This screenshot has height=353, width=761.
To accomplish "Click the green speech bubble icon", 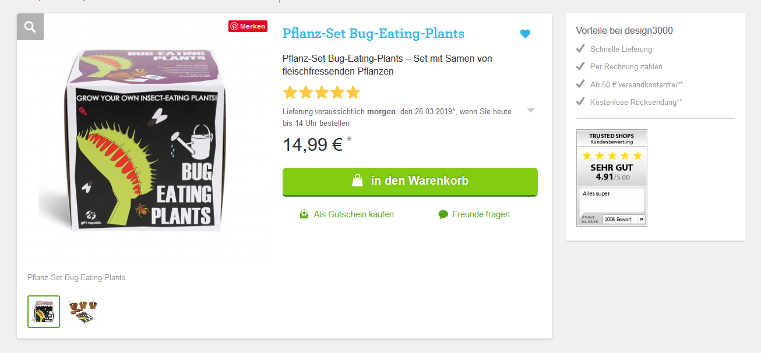I will 443,214.
